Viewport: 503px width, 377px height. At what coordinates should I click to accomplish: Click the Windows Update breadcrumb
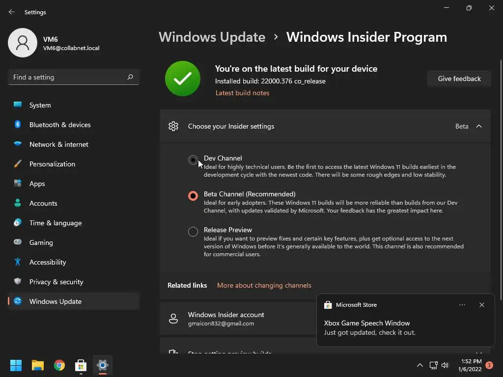pos(212,37)
